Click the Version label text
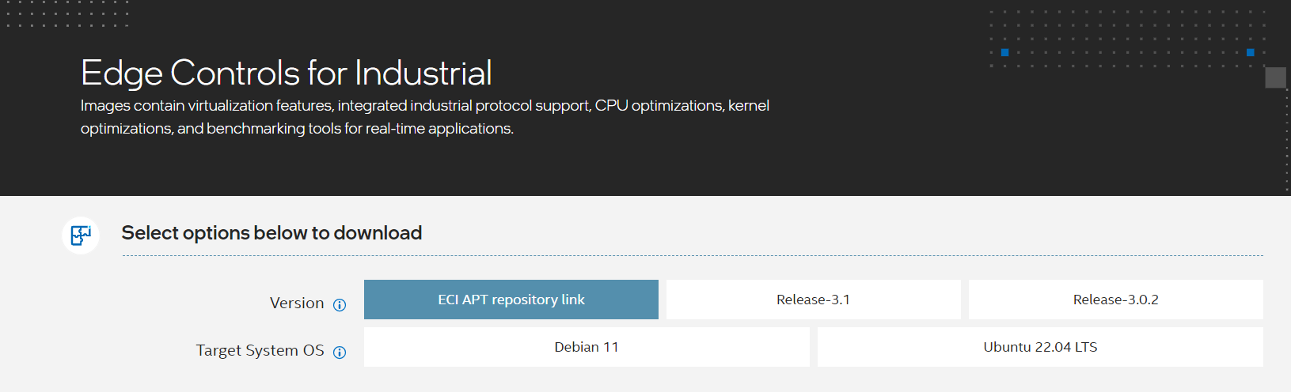Screen dimensions: 1291x392 297,303
